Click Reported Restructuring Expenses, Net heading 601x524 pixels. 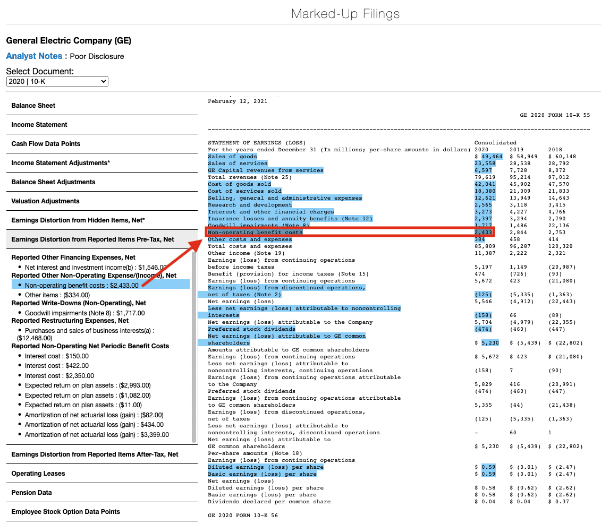(x=70, y=321)
